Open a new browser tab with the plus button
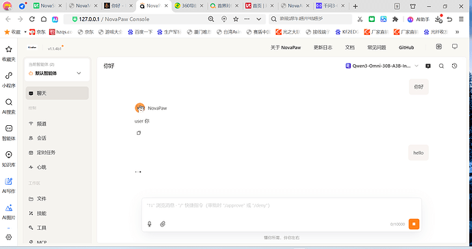472x249 pixels. pos(355,6)
